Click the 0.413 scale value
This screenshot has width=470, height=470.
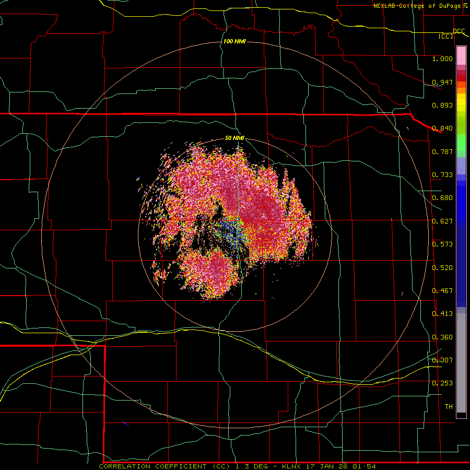point(442,314)
